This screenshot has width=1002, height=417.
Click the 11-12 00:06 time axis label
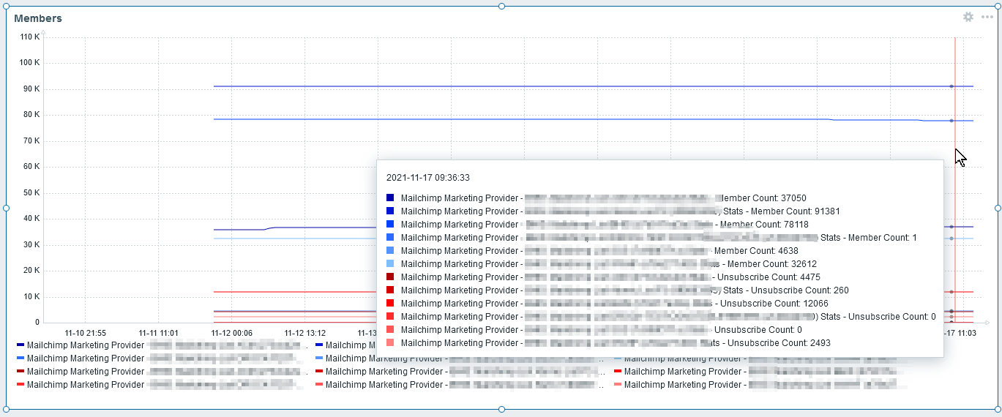click(232, 333)
